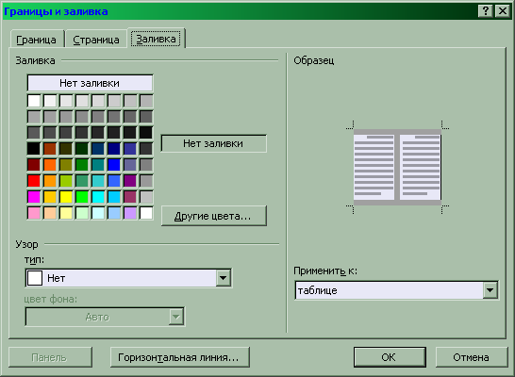515x377 pixels.
Task: Select the bright green swatch
Action: [82, 197]
